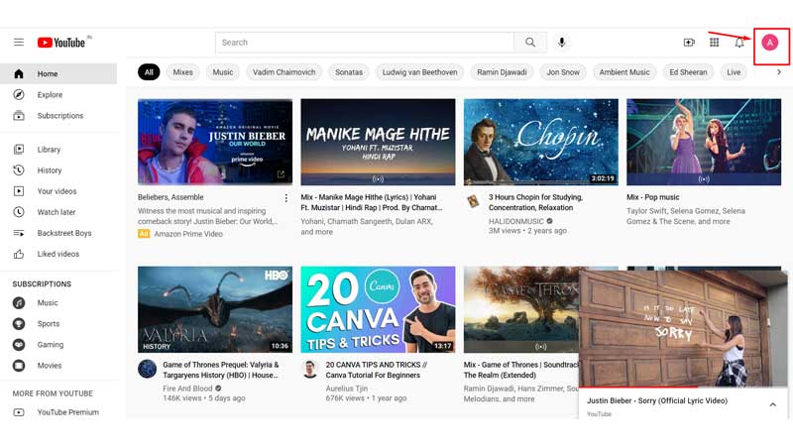Select the Jon Snow chip
793x446 pixels.
563,72
